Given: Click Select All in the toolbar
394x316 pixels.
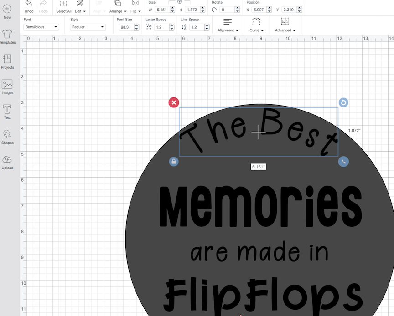Looking at the screenshot, I should point(63,7).
